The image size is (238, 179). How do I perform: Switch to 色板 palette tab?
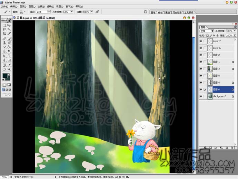coord(160,12)
